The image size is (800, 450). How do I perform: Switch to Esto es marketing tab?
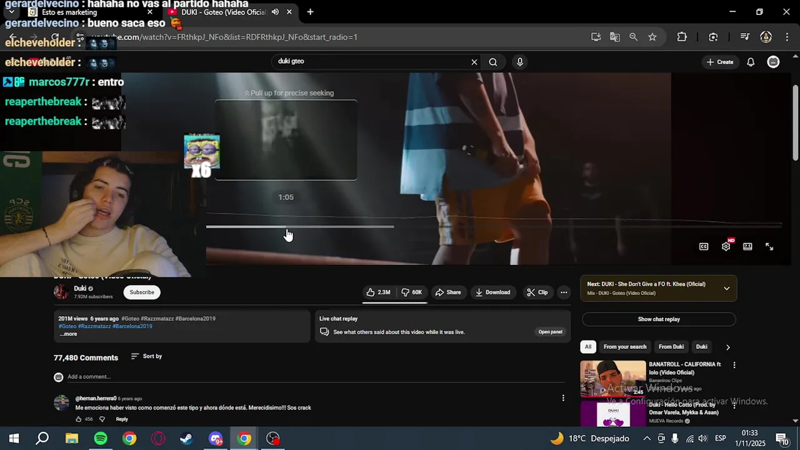87,12
